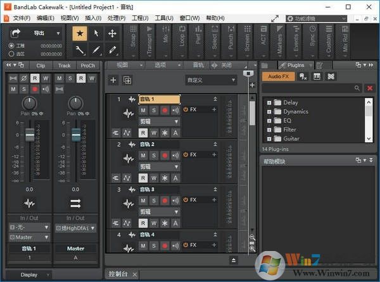This screenshot has height=282, width=380.
Task: Mute 音轨 1 with M button
Action: point(144,110)
